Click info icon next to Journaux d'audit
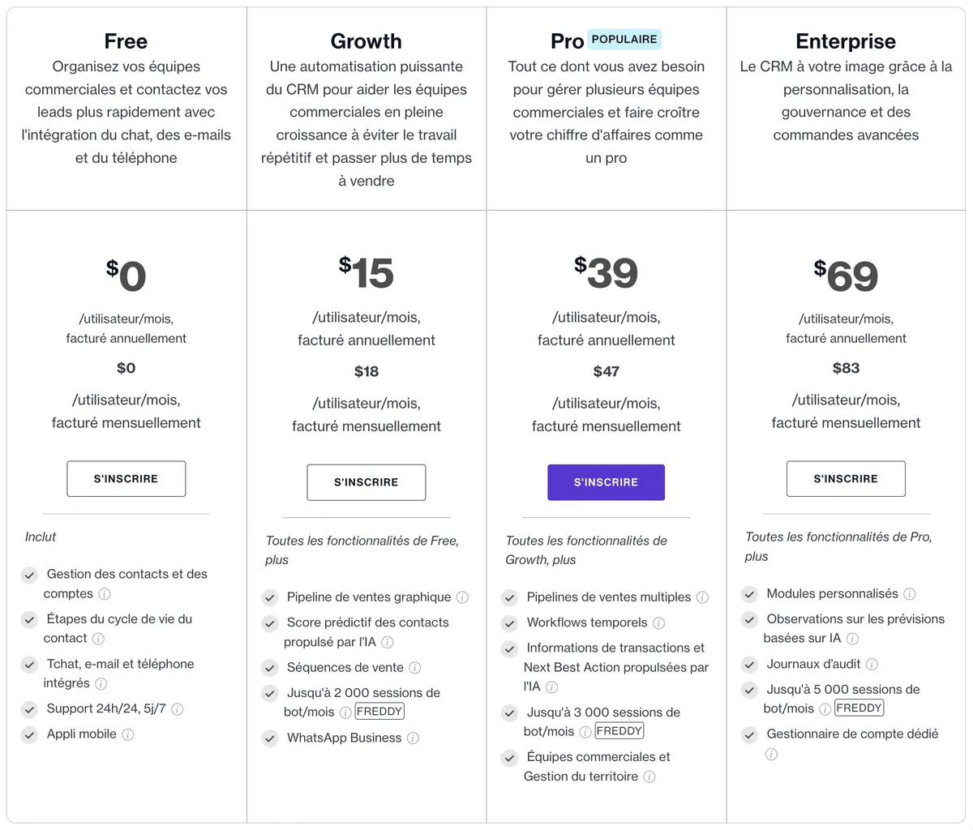The width and height of the screenshot is (973, 830). coord(872,665)
